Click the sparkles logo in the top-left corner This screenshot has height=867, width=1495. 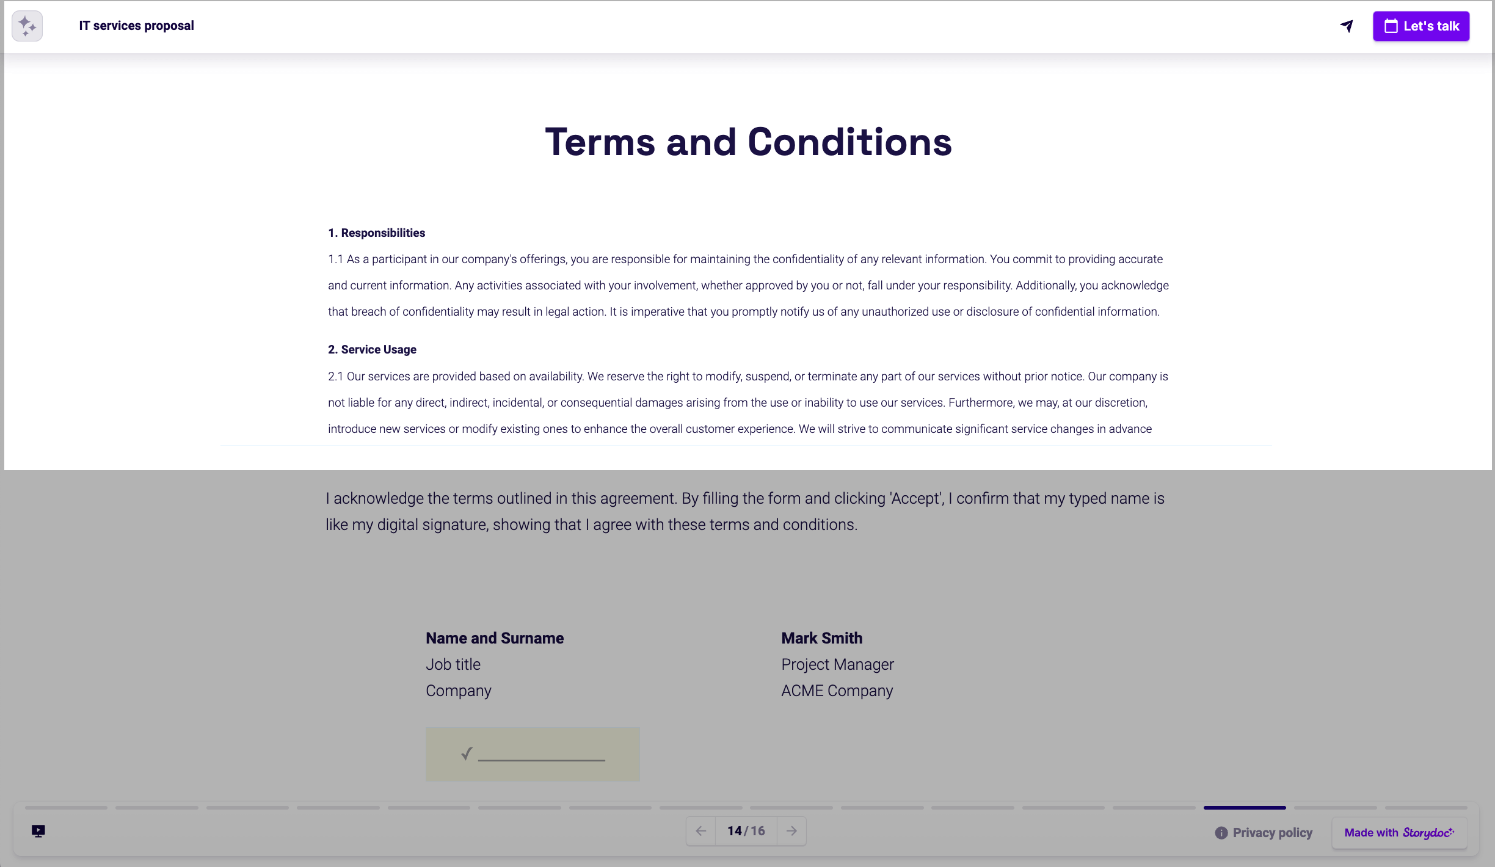[27, 26]
